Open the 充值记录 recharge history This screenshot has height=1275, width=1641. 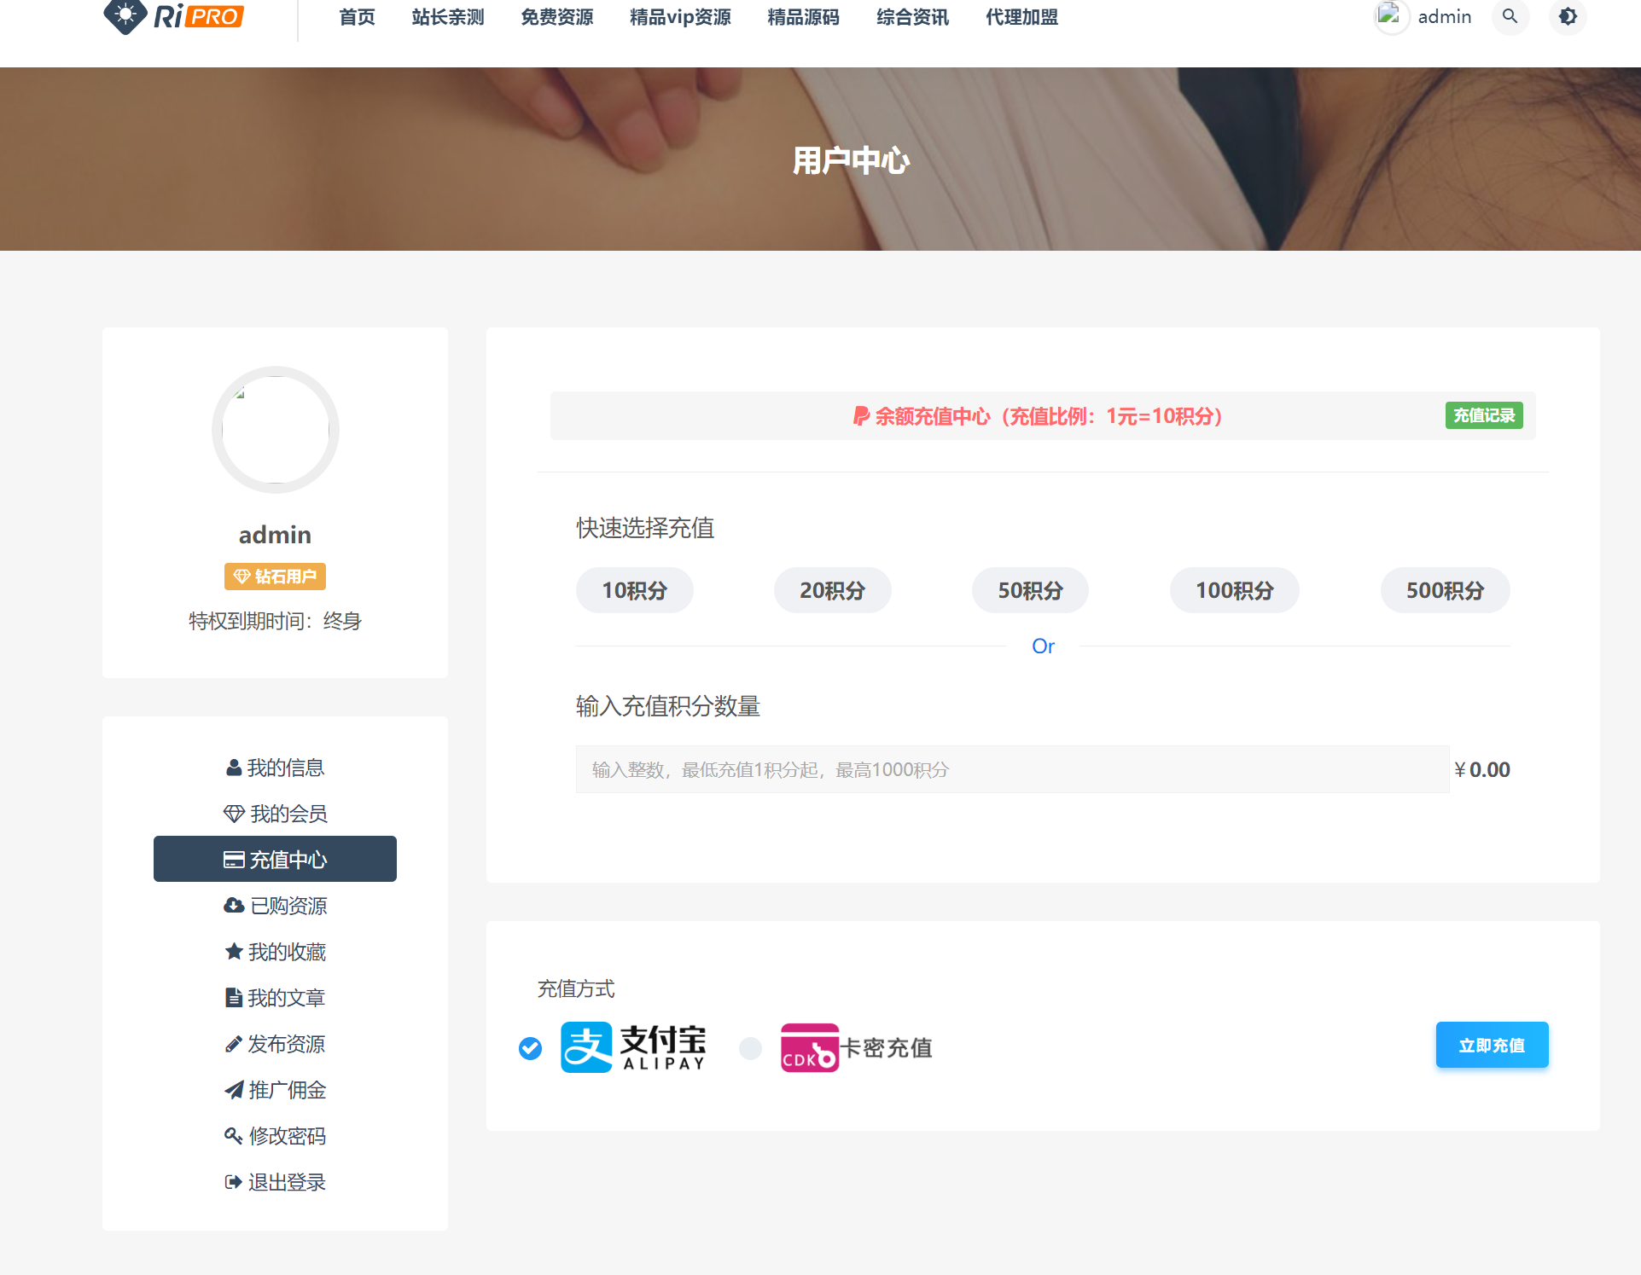tap(1483, 415)
